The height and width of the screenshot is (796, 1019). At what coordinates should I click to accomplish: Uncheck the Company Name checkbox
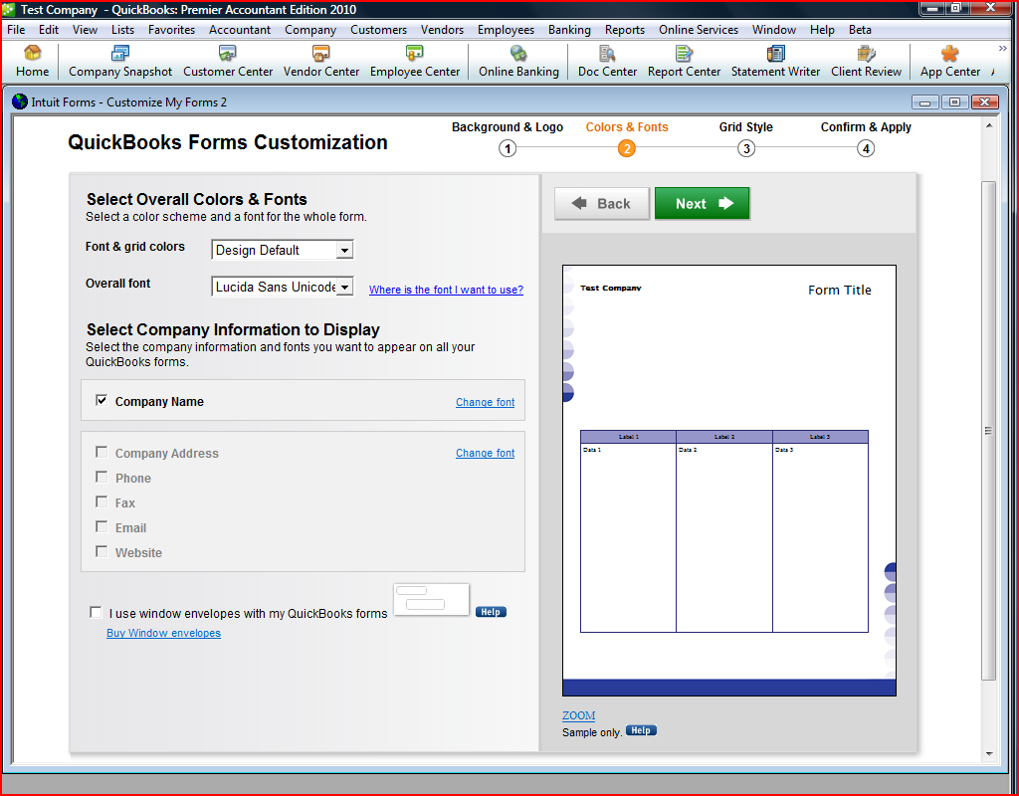(102, 400)
